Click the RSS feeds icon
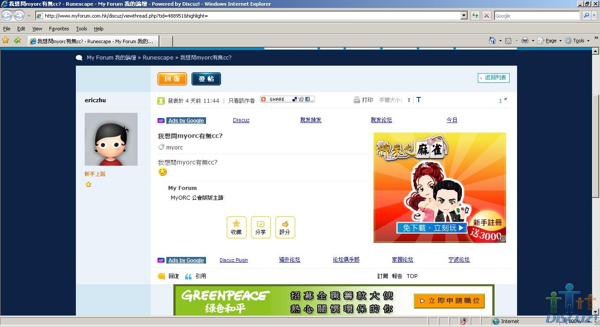The image size is (600, 327). coord(508,41)
